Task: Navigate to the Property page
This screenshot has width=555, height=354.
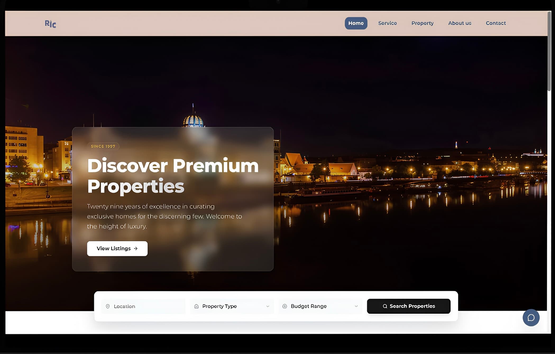Action: point(422,23)
